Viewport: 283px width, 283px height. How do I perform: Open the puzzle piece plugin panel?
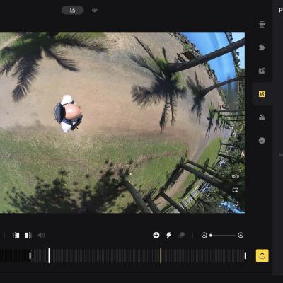[x=262, y=47]
